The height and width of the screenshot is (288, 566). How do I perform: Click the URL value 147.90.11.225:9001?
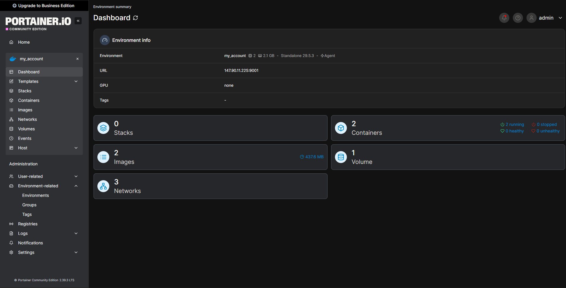pyautogui.click(x=241, y=70)
